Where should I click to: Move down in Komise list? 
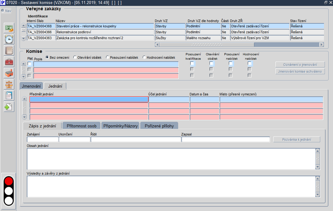(x=24, y=76)
